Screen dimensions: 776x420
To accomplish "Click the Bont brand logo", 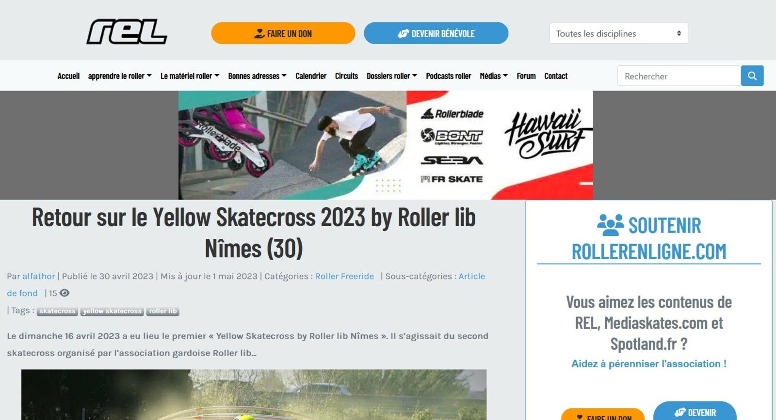I will click(x=452, y=136).
